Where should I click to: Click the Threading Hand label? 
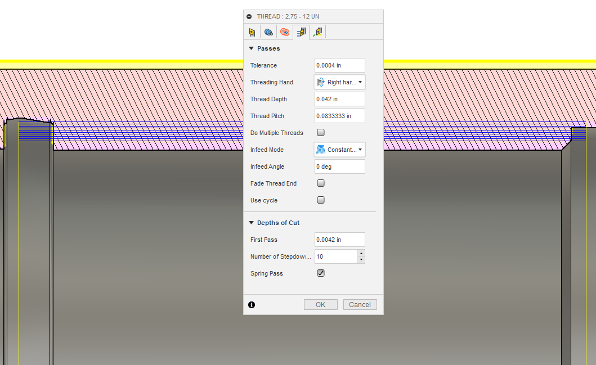pyautogui.click(x=272, y=82)
